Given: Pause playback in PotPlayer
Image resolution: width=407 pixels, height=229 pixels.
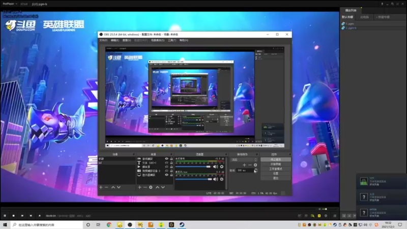Looking at the screenshot, I should point(5,216).
